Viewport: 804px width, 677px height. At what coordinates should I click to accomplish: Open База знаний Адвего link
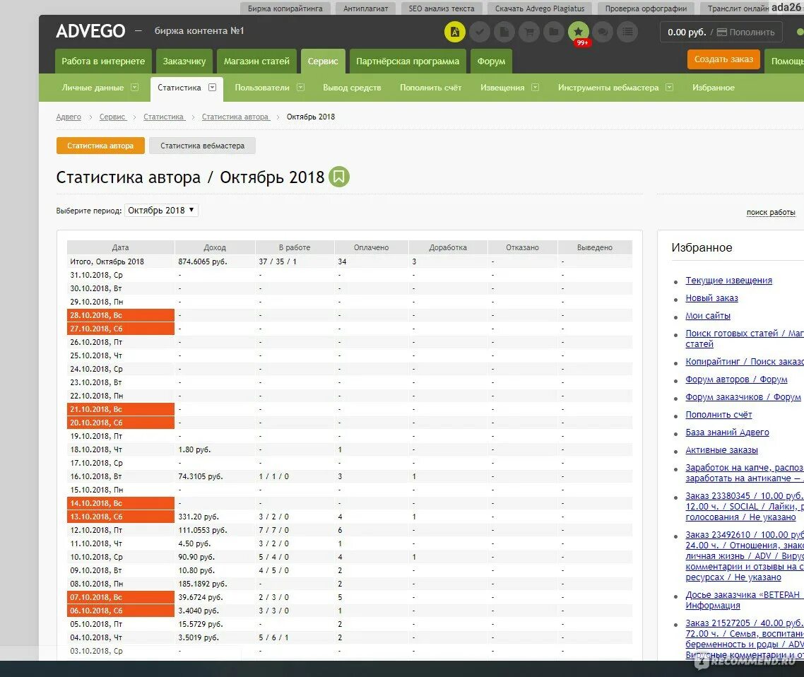click(727, 432)
